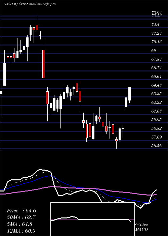Click the 57.69 price axis label

pos(157,137)
